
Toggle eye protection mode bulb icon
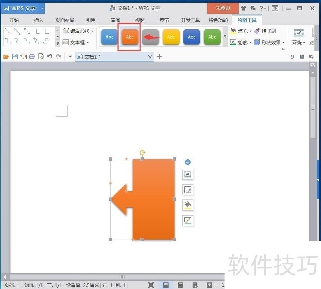click(209, 285)
